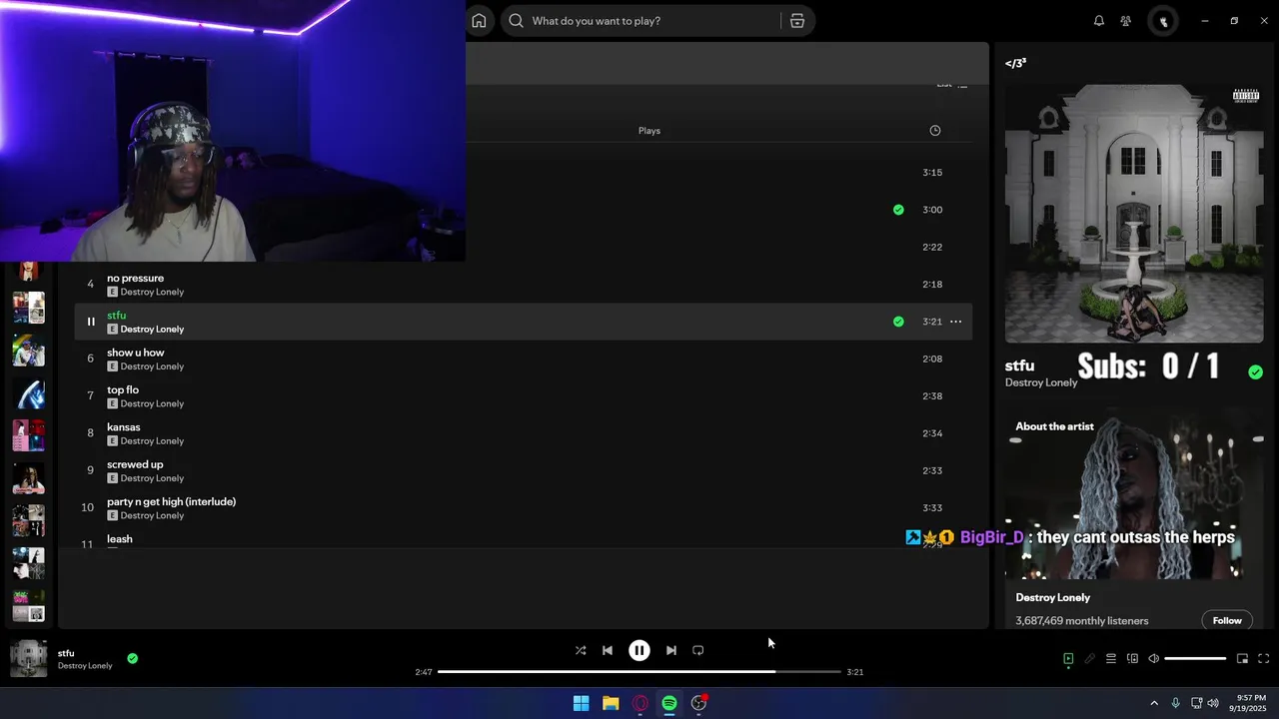The image size is (1279, 719).
Task: Open Destroy Lonely link under 'kansas'
Action: click(x=152, y=441)
